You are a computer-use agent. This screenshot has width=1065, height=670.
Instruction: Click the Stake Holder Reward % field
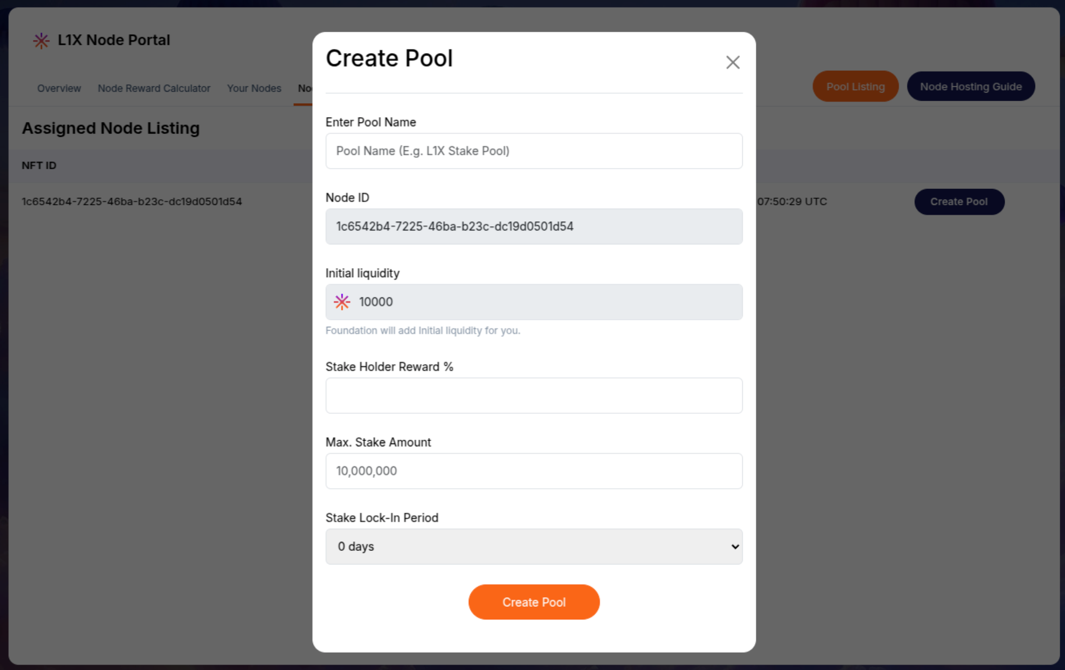pyautogui.click(x=534, y=395)
